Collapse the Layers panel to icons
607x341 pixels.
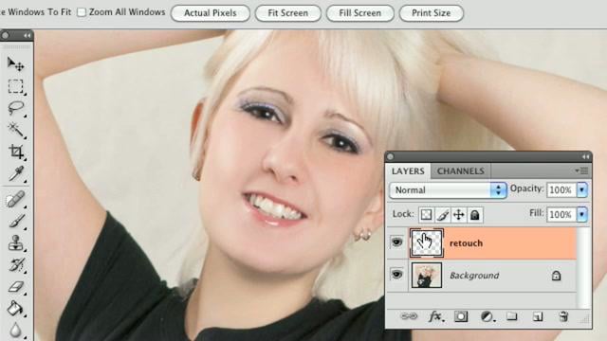[x=585, y=156]
